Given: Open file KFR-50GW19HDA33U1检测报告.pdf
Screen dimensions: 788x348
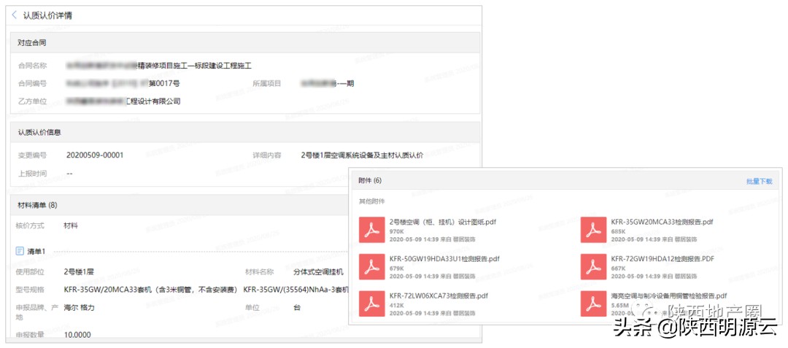Looking at the screenshot, I should 444,259.
